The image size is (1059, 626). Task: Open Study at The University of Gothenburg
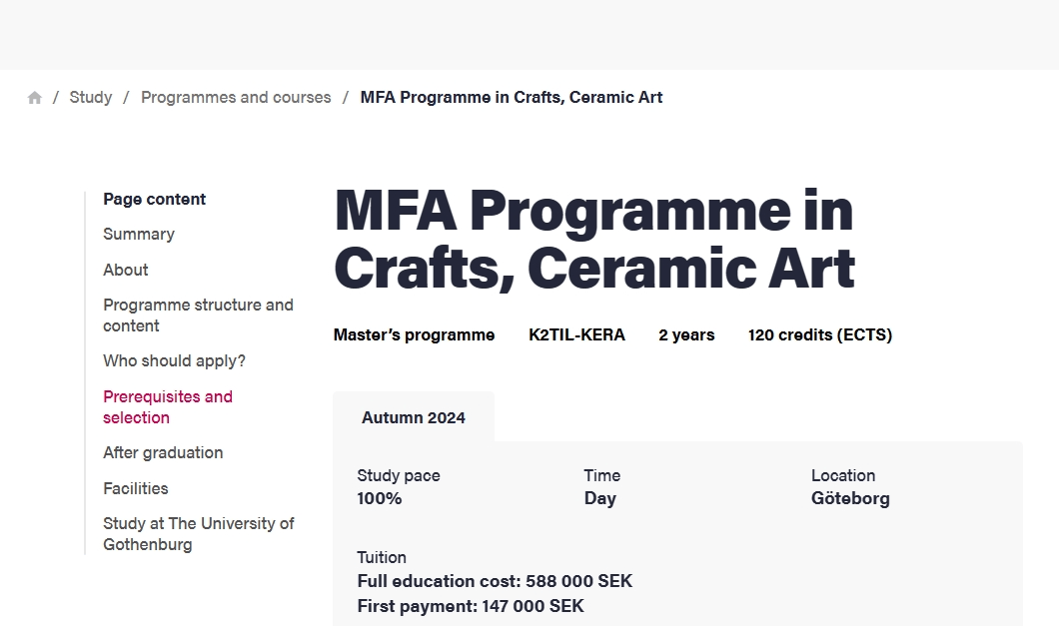click(199, 534)
